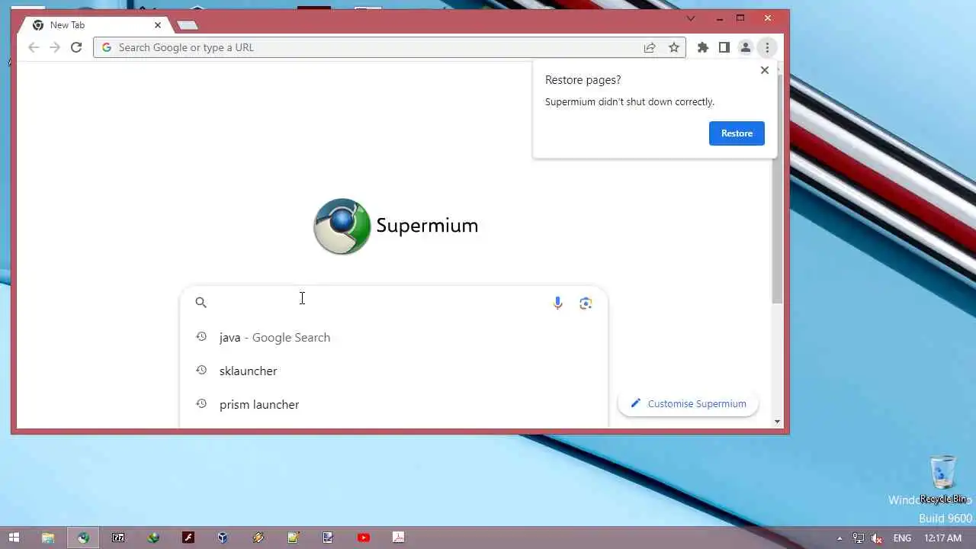Go back using the back arrow
This screenshot has height=549, width=976.
[34, 47]
